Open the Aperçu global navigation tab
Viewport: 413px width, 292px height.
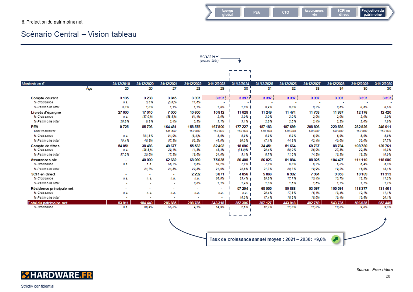pyautogui.click(x=227, y=13)
